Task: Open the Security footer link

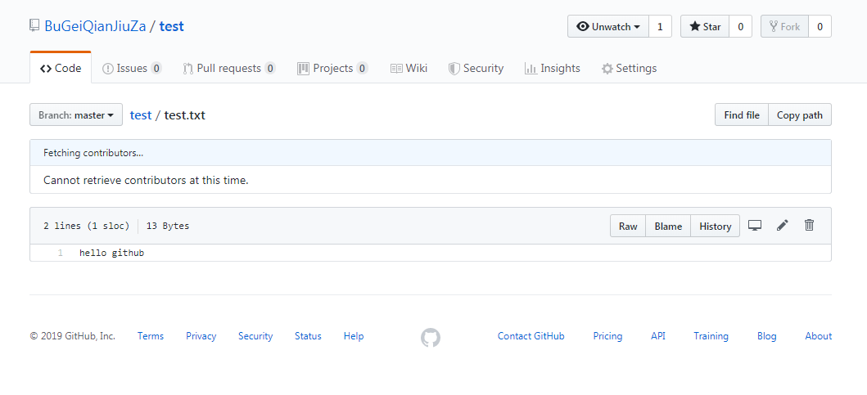Action: coord(255,336)
